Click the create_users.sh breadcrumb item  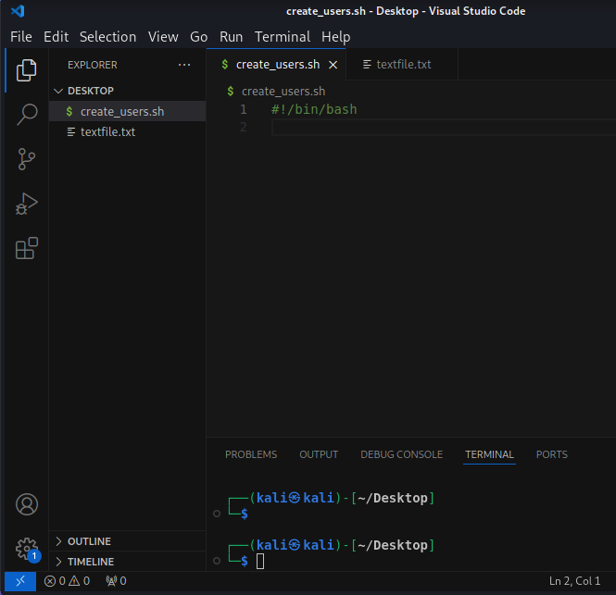click(x=283, y=92)
